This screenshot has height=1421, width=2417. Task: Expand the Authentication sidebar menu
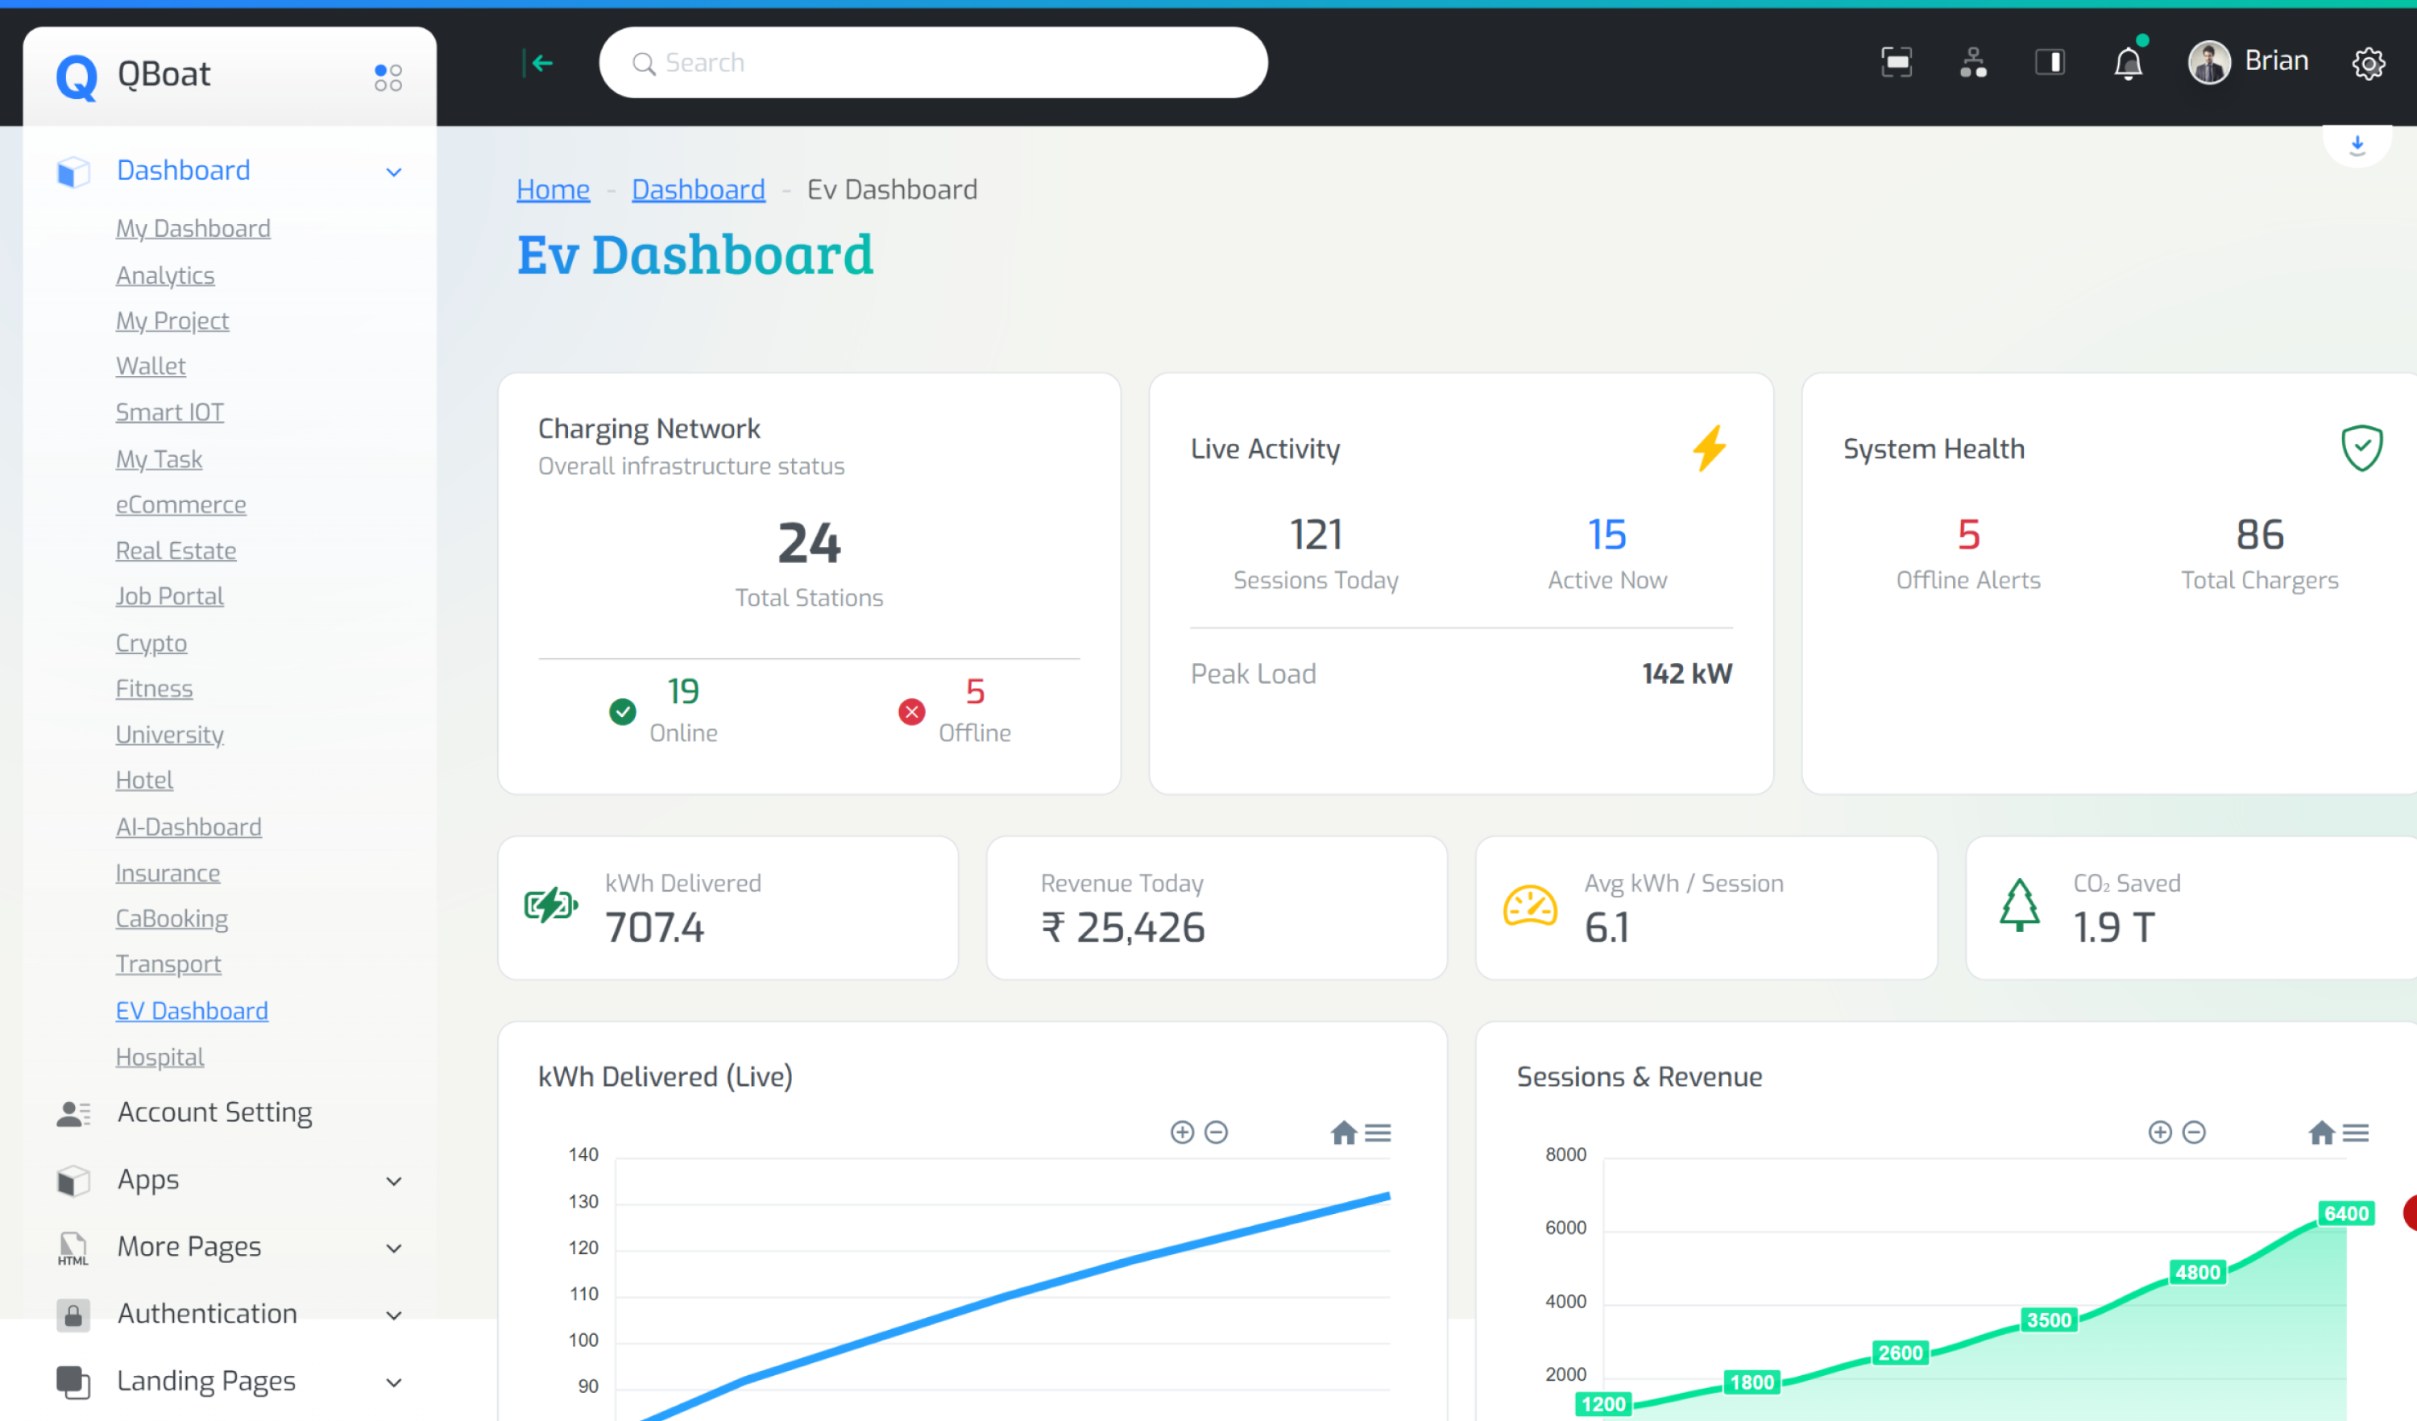tap(393, 1315)
